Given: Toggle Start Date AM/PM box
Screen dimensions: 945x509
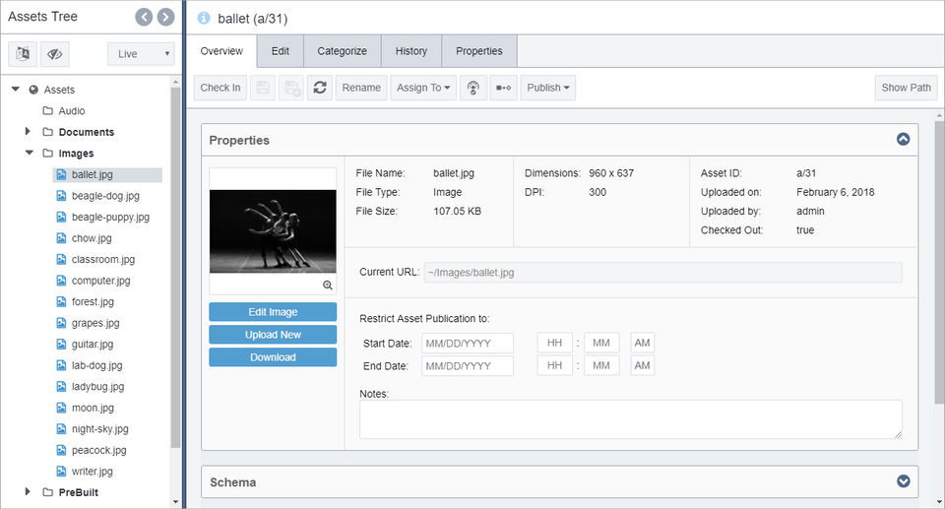Looking at the screenshot, I should tap(643, 344).
